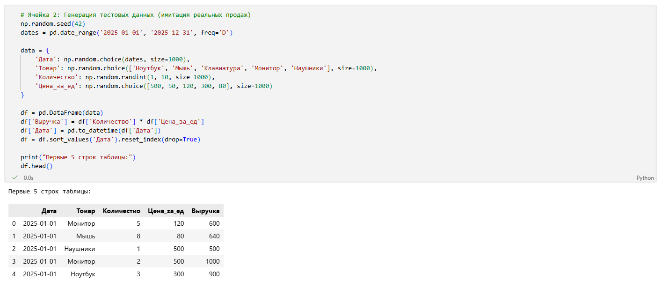The image size is (661, 288).
Task: Click the 2025-01-01 date in row 4
Action: tap(40, 274)
